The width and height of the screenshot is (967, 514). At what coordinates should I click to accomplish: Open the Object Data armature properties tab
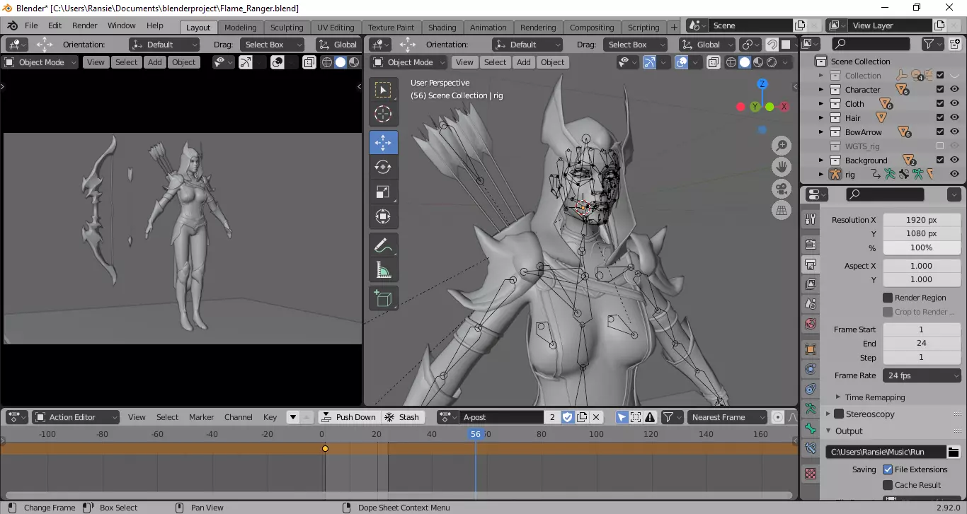(811, 409)
